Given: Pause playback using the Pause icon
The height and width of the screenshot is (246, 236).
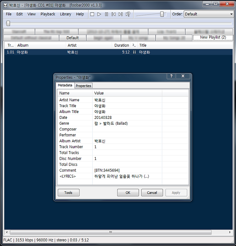Looking at the screenshot, I should pyautogui.click(x=107, y=14).
